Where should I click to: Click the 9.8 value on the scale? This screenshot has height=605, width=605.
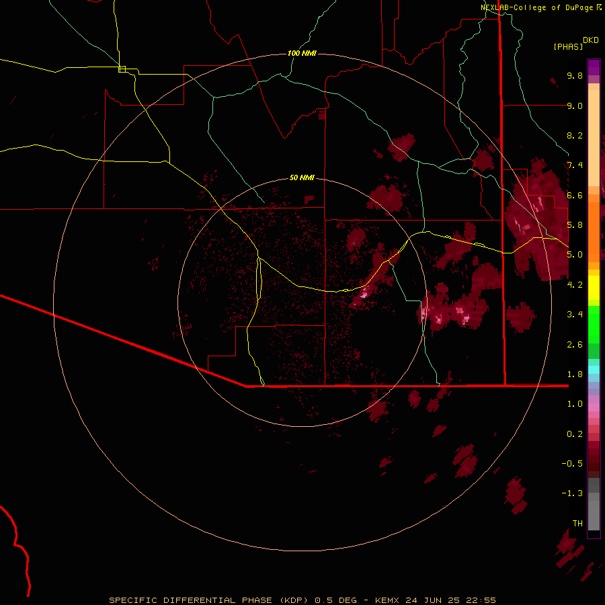pos(575,75)
